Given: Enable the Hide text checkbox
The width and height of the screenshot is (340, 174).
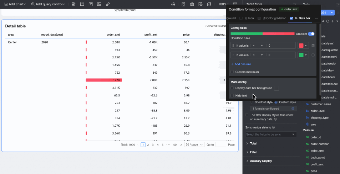Looking at the screenshot, I should click(232, 95).
